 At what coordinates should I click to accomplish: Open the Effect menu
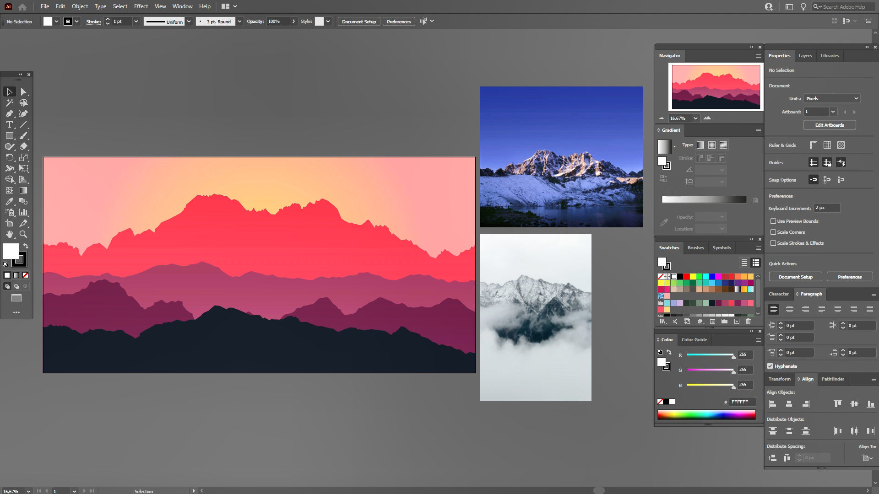(x=141, y=6)
